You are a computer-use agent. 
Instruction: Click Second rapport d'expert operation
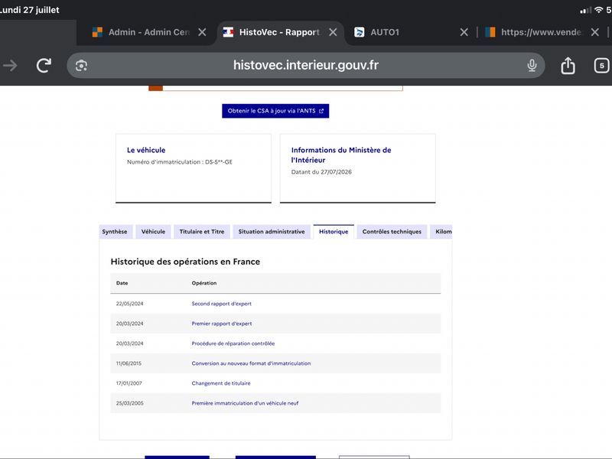pos(221,304)
